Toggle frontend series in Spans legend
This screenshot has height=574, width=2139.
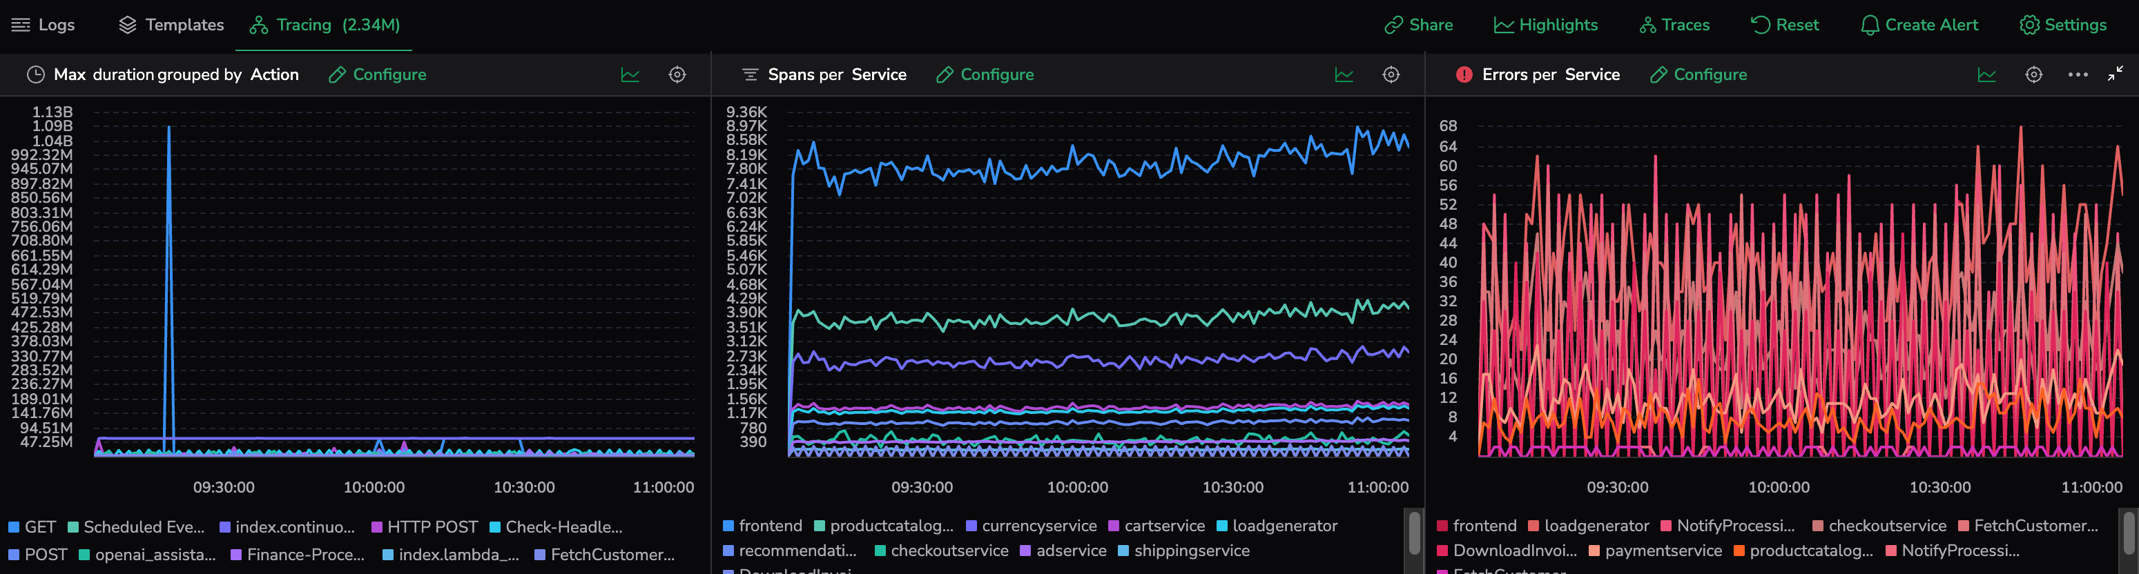[x=762, y=526]
